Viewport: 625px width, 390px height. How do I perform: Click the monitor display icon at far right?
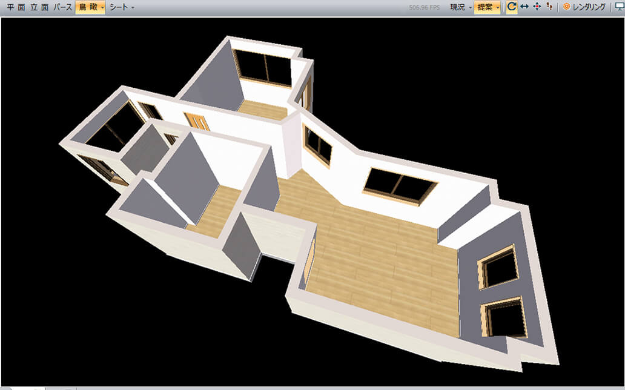coord(619,7)
